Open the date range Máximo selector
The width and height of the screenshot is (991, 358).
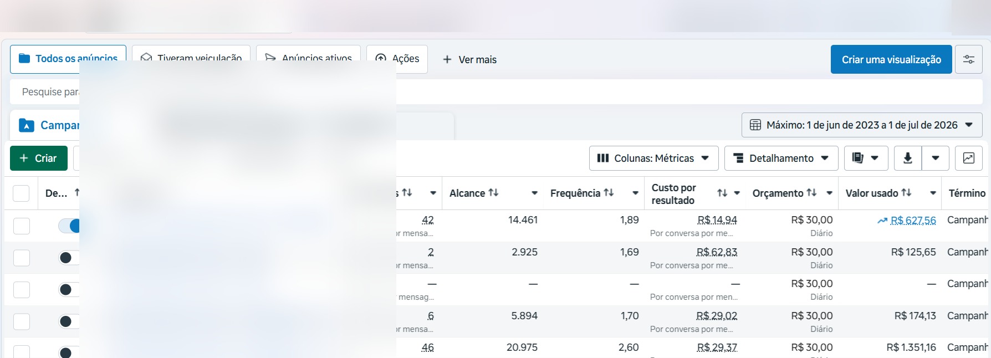862,125
